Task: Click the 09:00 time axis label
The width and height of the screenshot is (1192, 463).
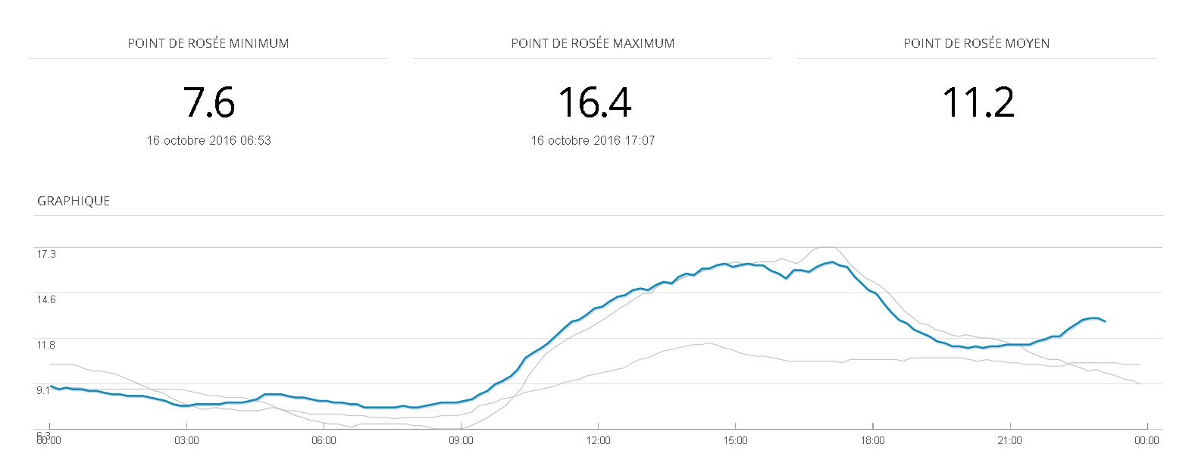Action: coord(461,440)
